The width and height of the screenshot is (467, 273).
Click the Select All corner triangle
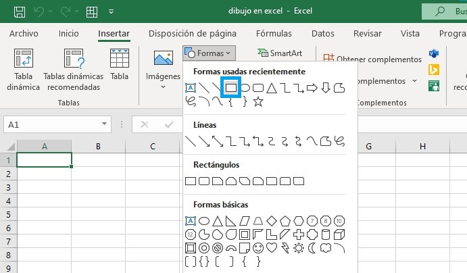coord(11,147)
